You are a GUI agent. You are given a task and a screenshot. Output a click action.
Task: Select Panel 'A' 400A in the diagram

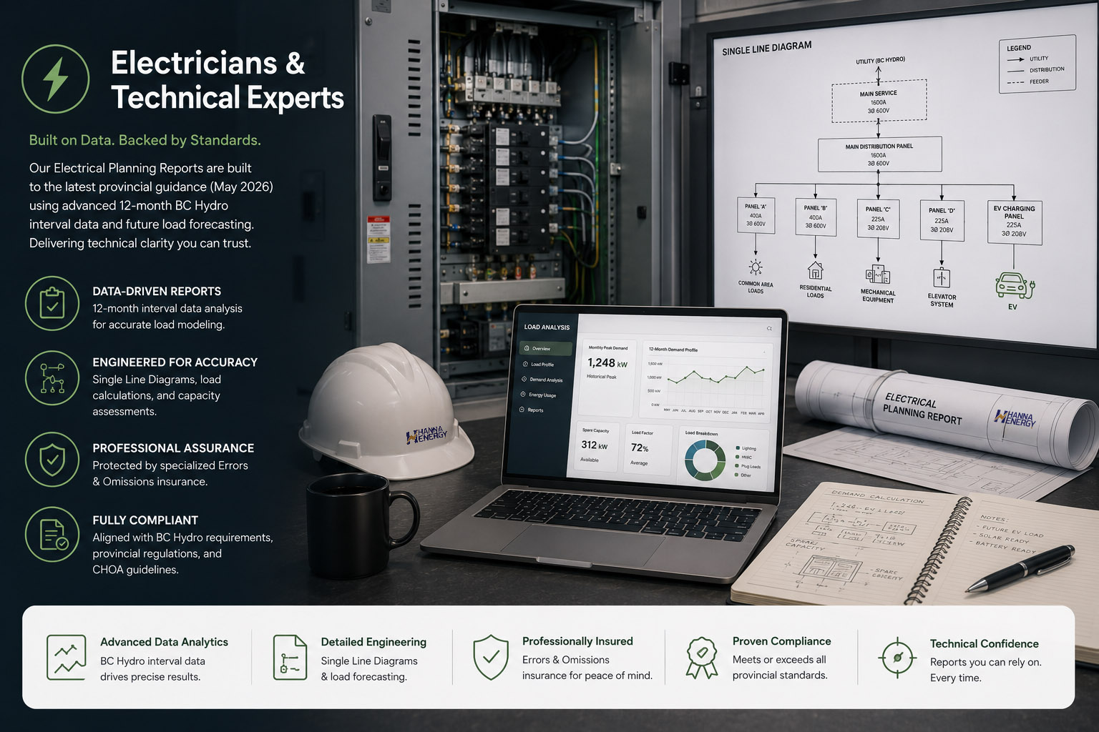(756, 214)
